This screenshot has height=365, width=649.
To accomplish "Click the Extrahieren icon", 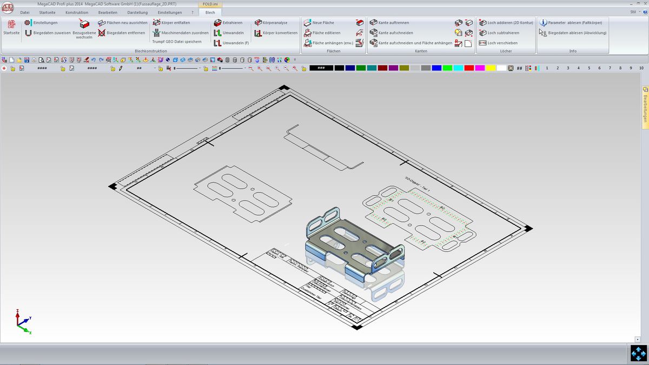I will pyautogui.click(x=217, y=23).
